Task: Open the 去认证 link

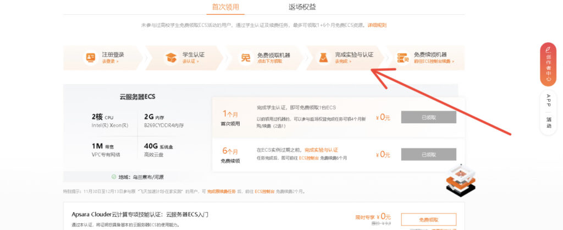Action: [x=190, y=62]
